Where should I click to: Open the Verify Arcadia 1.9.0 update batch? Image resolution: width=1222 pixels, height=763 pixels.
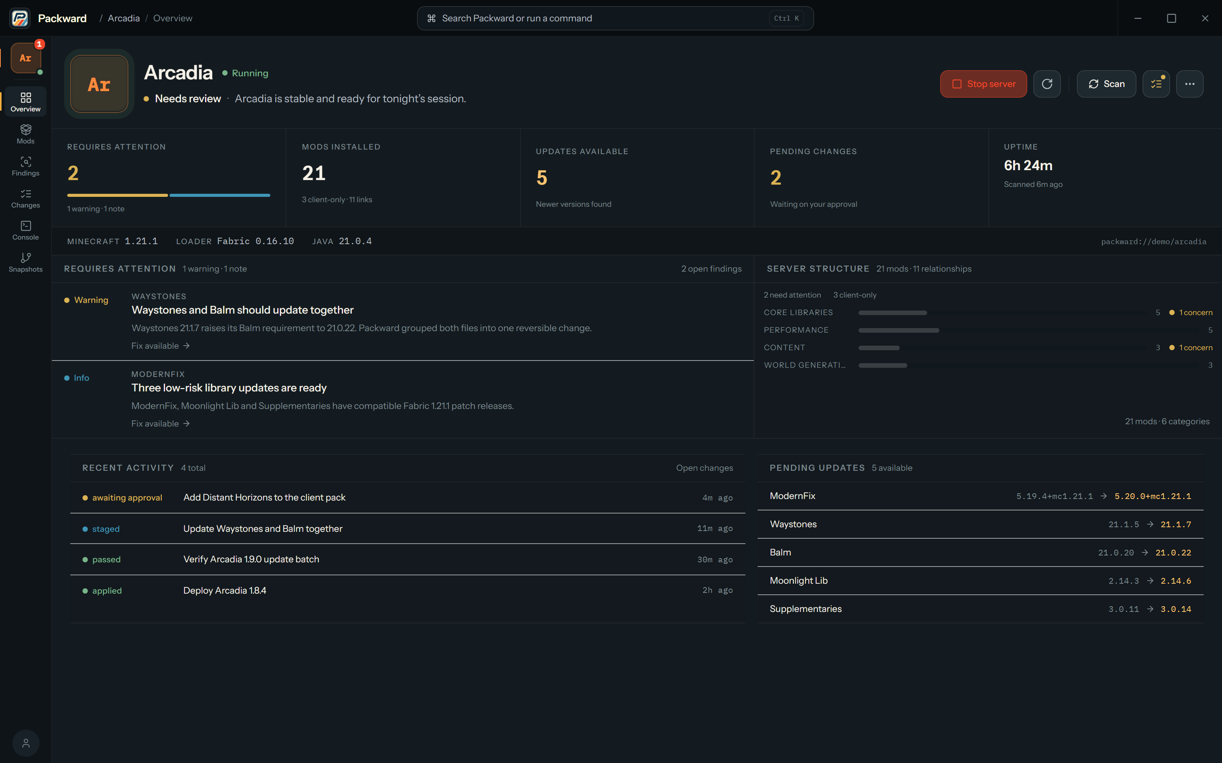coord(407,559)
